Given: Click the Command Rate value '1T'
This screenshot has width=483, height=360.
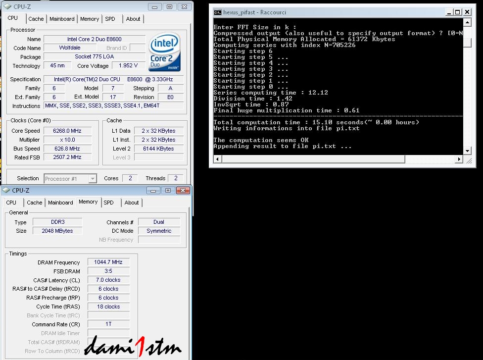Looking at the screenshot, I should click(108, 324).
